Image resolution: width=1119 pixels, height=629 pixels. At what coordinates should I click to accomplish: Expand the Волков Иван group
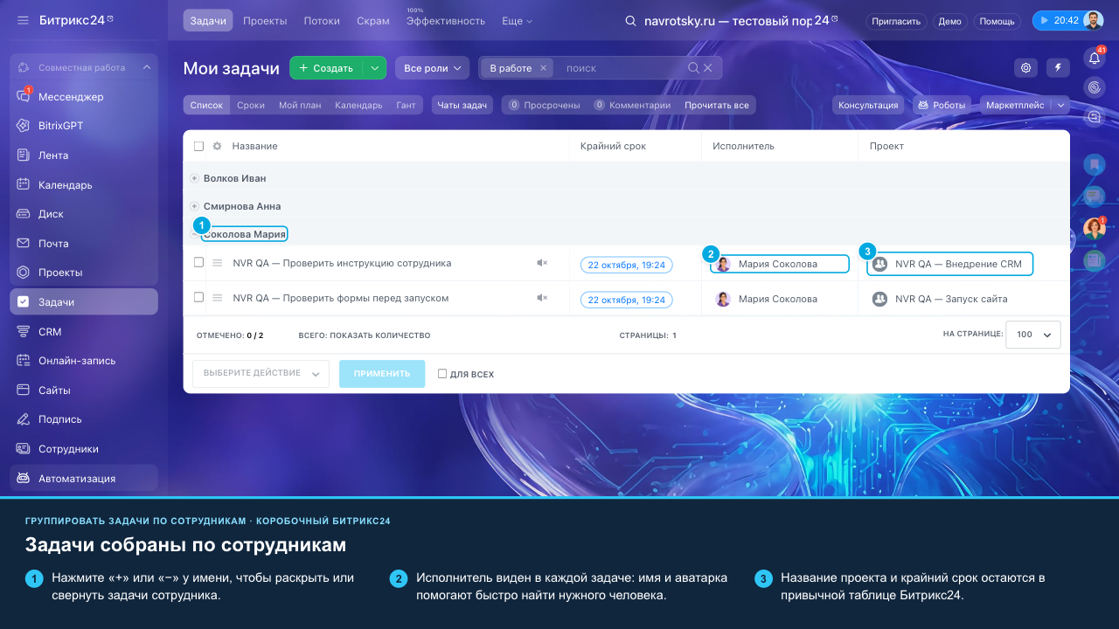click(x=194, y=178)
